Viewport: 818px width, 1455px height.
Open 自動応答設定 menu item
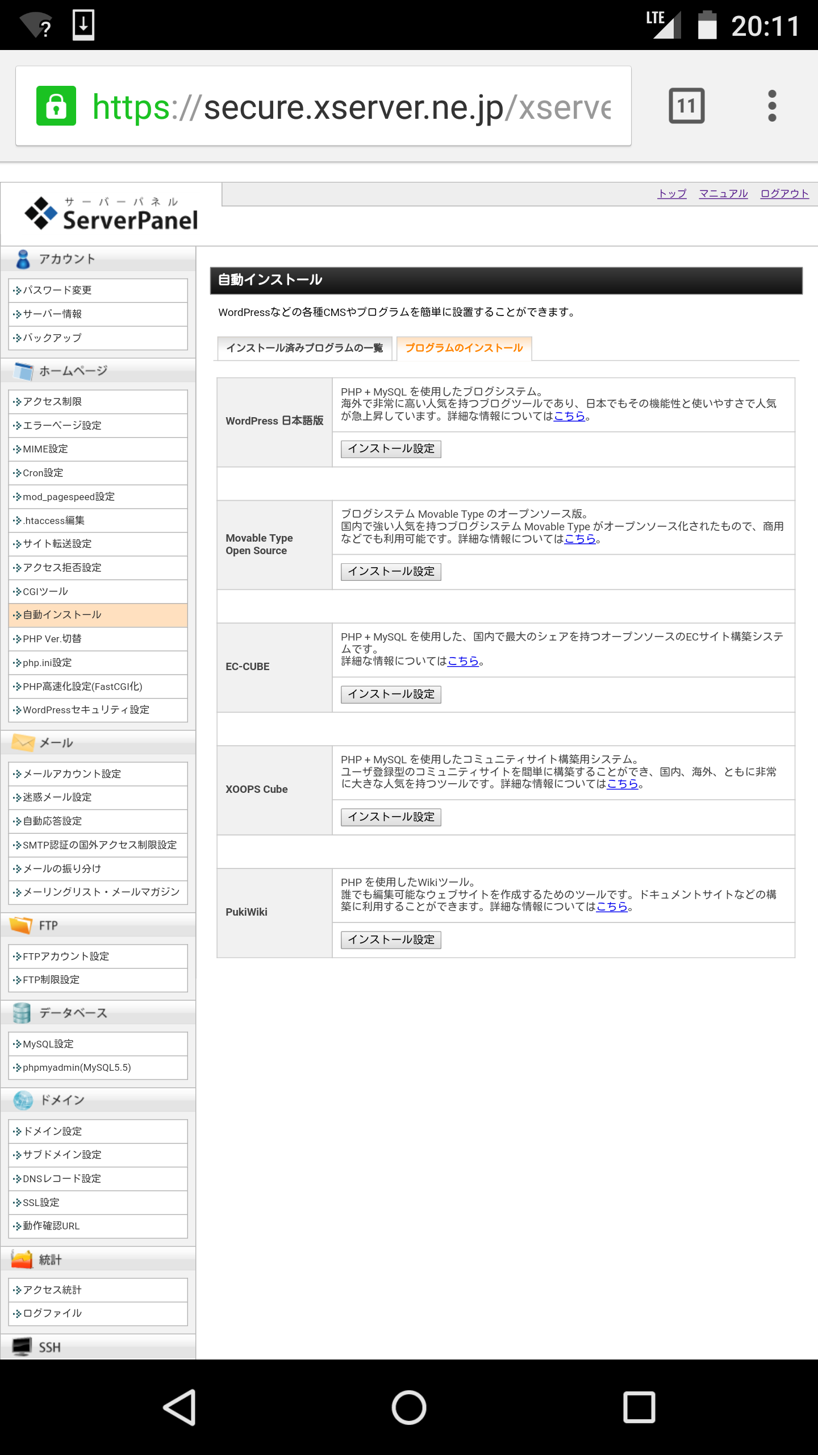98,821
